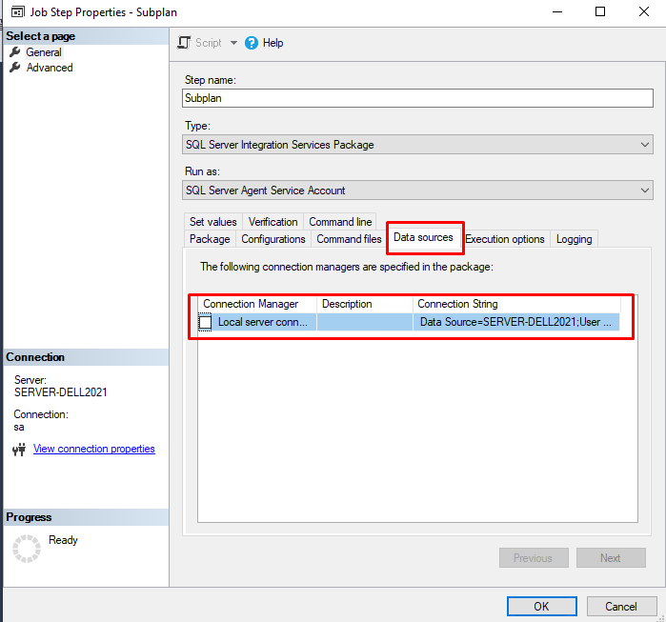Image resolution: width=666 pixels, height=622 pixels.
Task: Open the Type dropdown list
Action: tap(645, 145)
